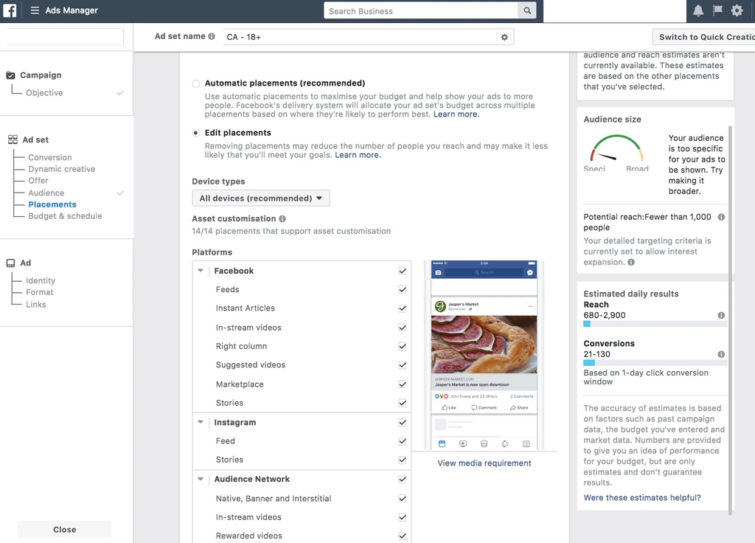Open the All devices dropdown
This screenshot has height=543, width=755.
261,198
